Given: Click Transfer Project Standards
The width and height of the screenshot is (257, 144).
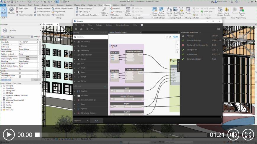Looking at the screenshot, I should (x=62, y=9).
